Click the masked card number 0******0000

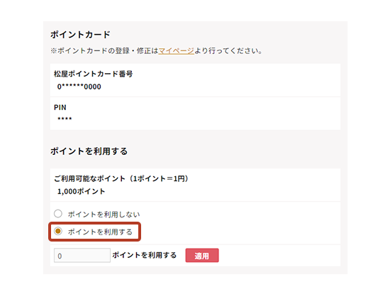pos(79,87)
